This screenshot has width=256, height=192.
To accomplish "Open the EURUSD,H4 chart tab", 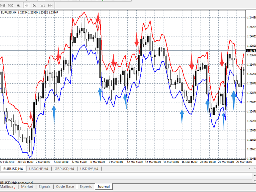I will pos(13,169).
